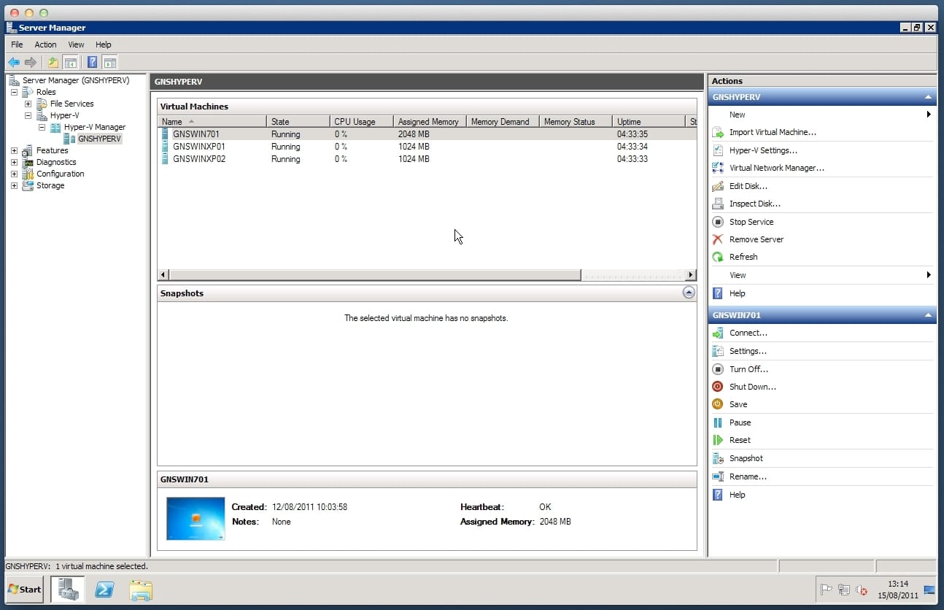Click the Show desktop tray icon

[929, 590]
